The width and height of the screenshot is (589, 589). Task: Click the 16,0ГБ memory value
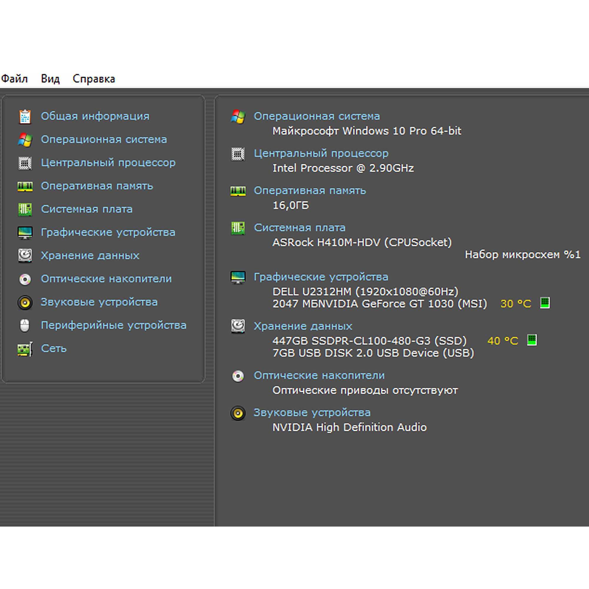click(291, 206)
